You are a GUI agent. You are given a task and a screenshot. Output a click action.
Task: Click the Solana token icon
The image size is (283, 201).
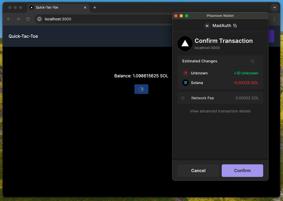[185, 83]
